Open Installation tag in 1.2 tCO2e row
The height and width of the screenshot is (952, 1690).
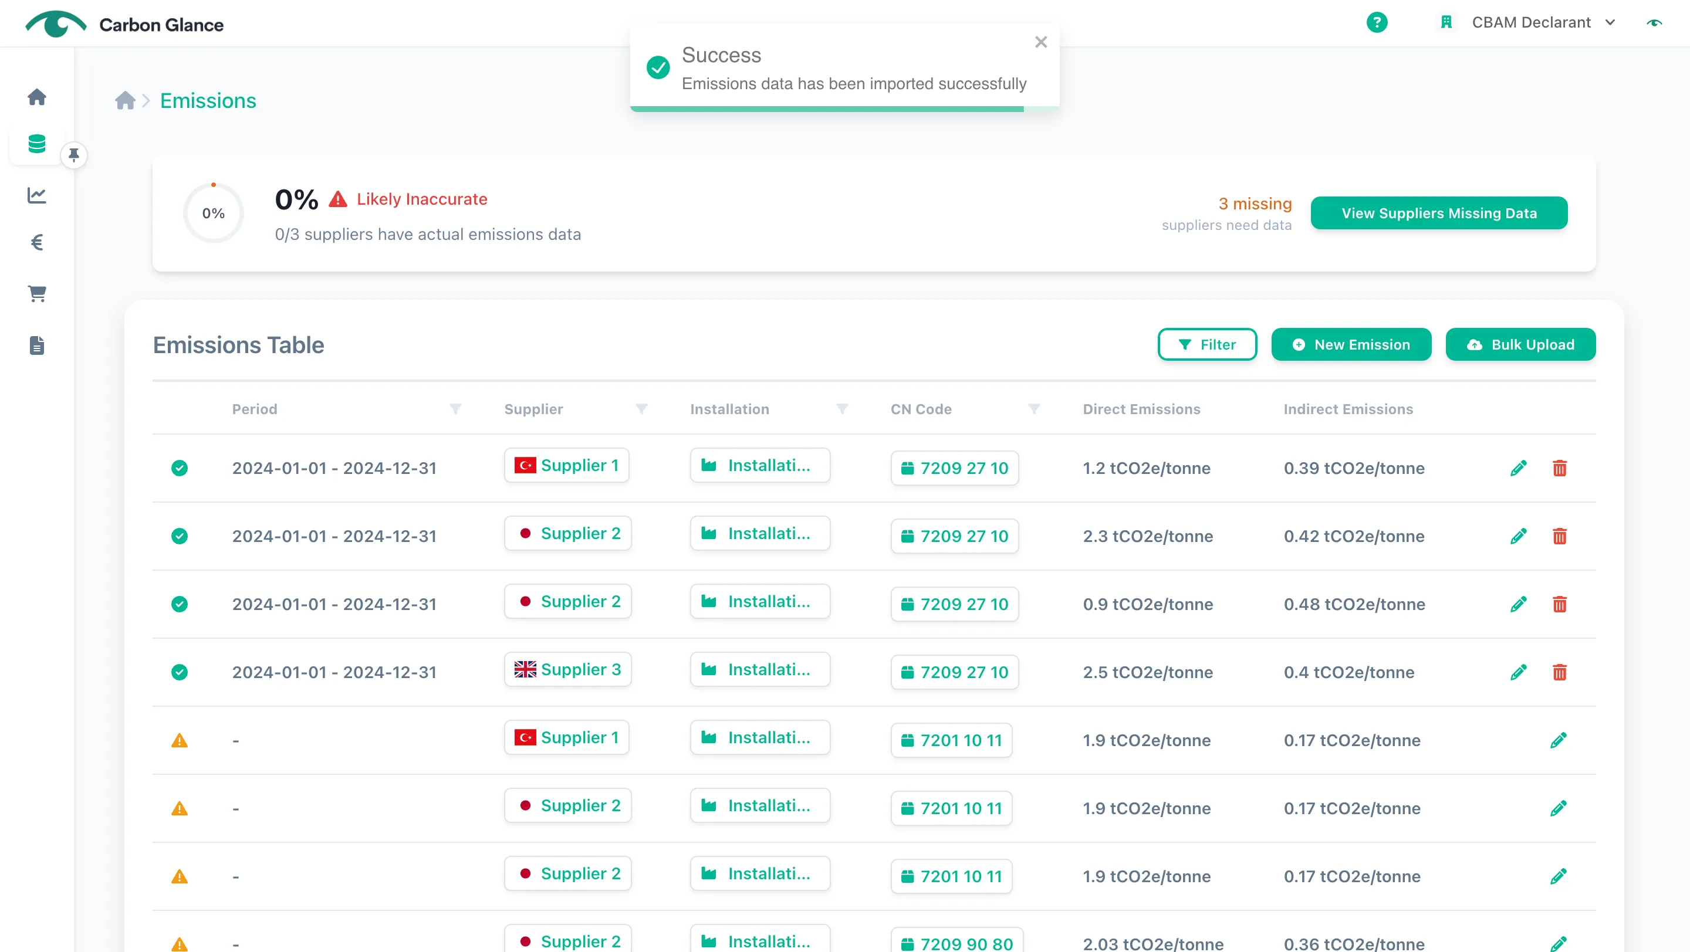pos(760,466)
